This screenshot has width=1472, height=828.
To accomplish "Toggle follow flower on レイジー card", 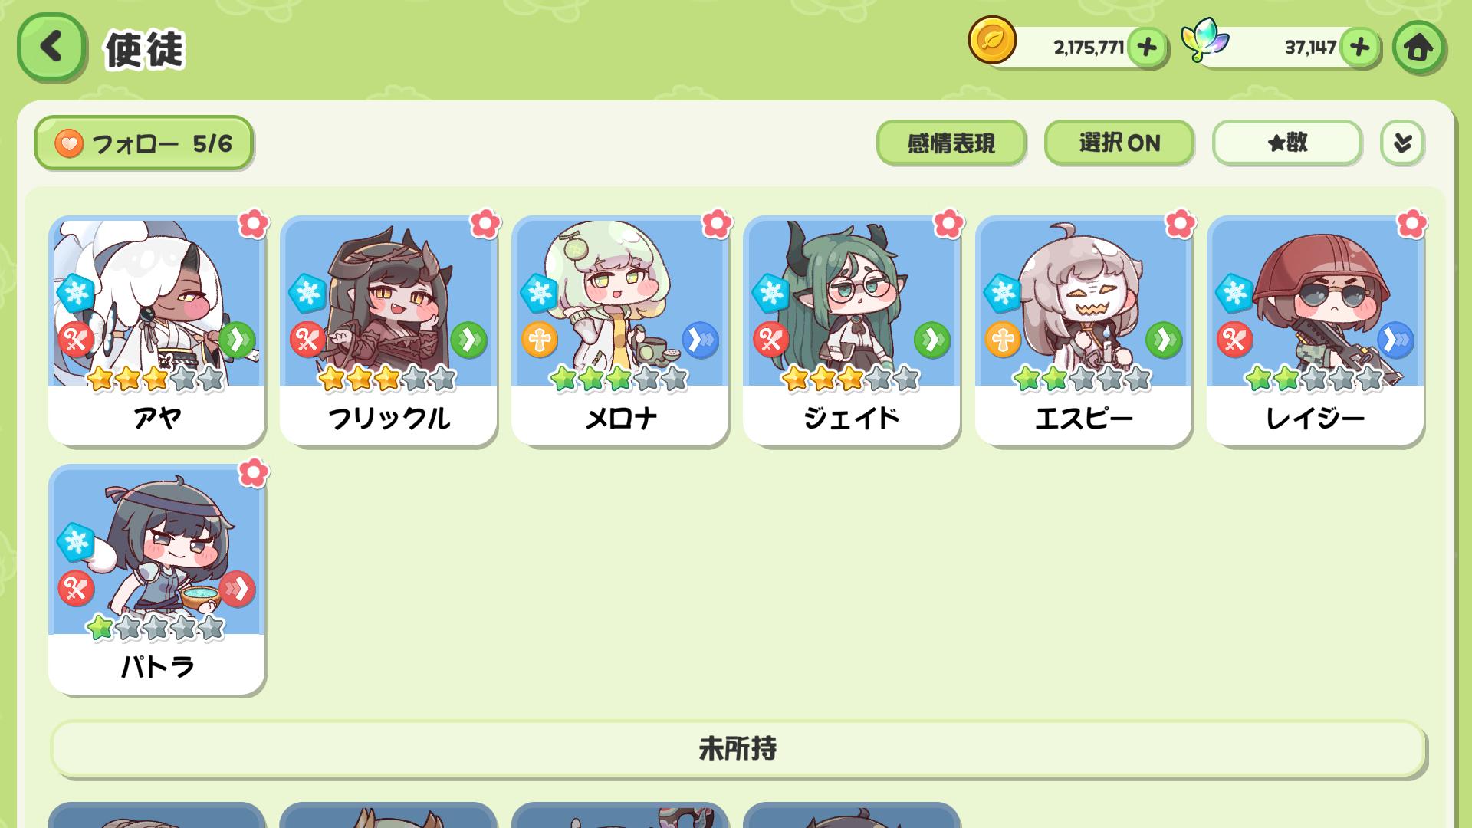I will tap(1411, 224).
